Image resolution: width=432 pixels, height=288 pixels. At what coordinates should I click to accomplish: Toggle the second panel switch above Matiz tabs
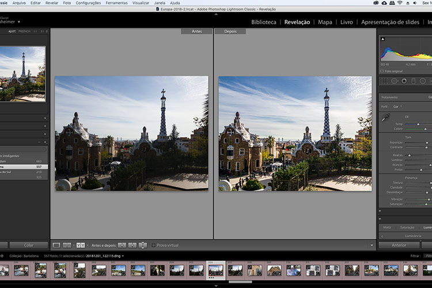tap(380, 219)
